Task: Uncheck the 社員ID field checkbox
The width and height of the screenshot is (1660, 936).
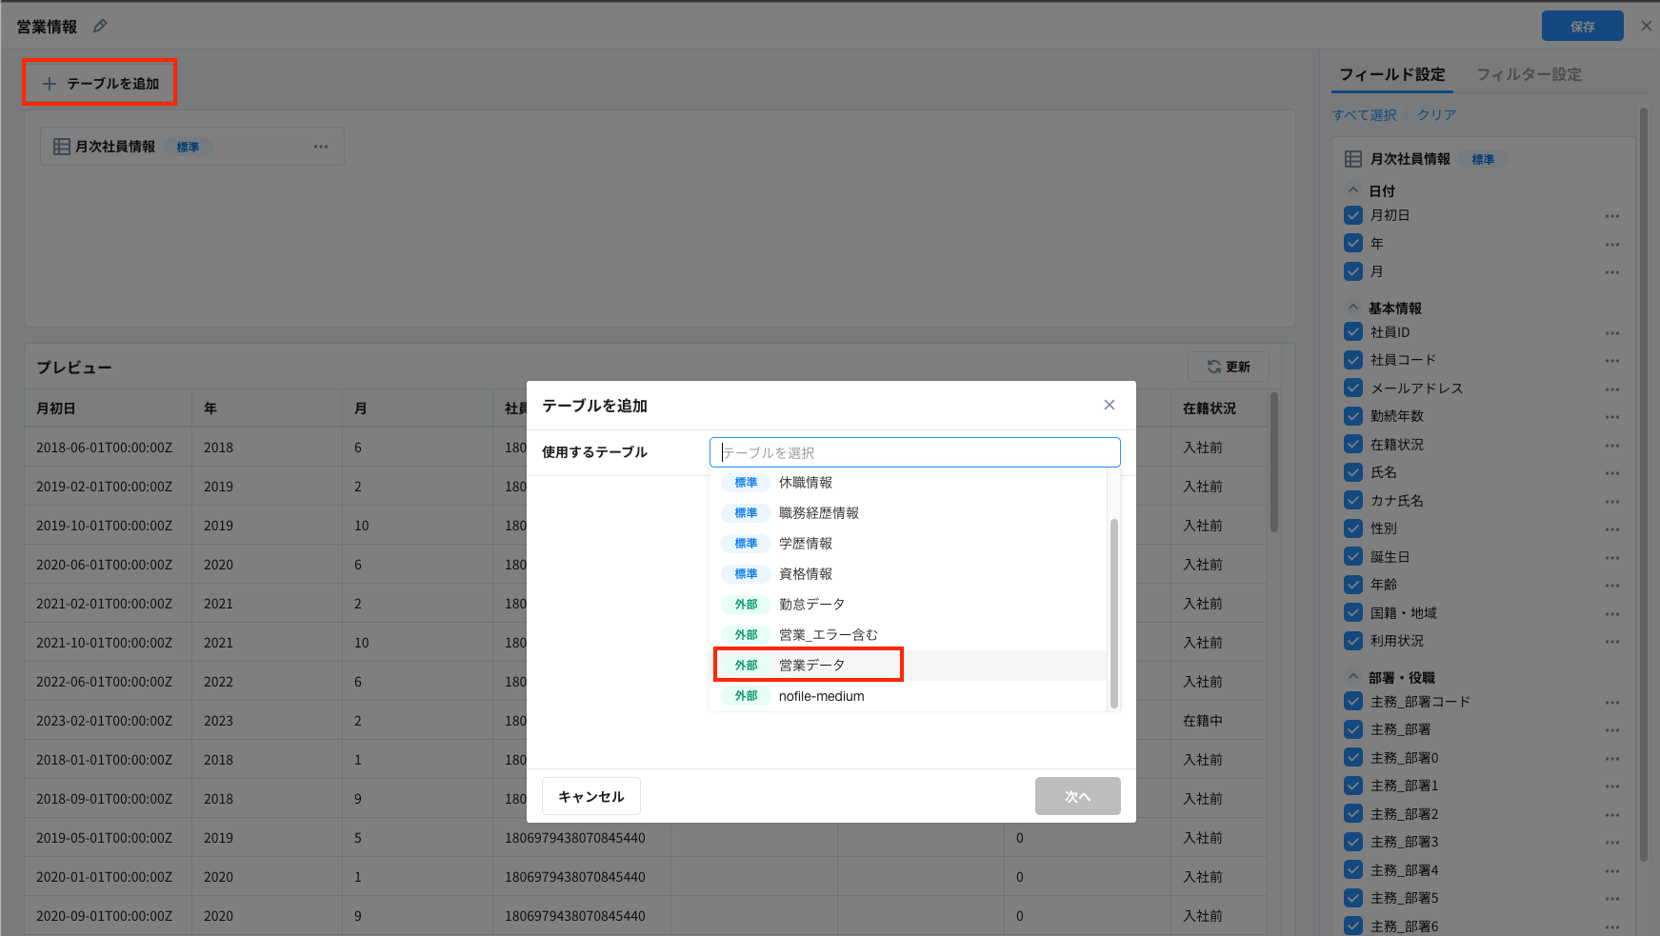Action: (1353, 332)
